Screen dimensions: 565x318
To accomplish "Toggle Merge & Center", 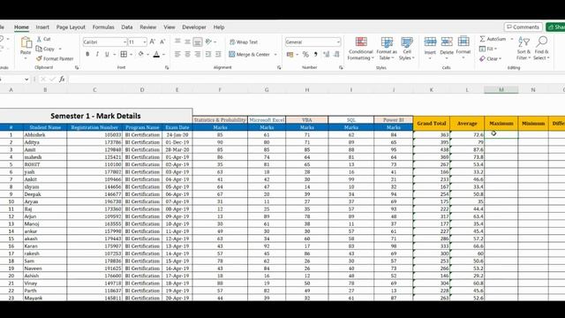I will click(249, 55).
